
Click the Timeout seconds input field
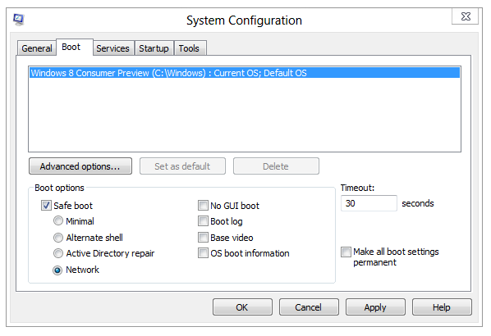[x=369, y=203]
